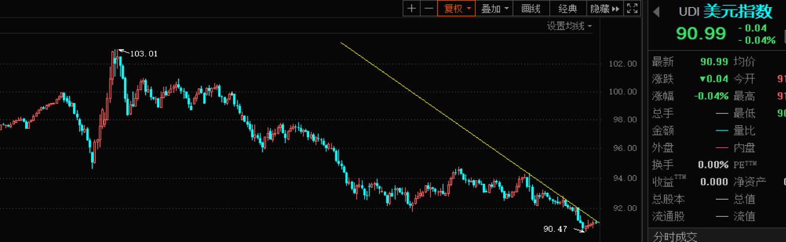Click the 涨幅 value -0.04%
This screenshot has width=786, height=242.
pyautogui.click(x=712, y=96)
